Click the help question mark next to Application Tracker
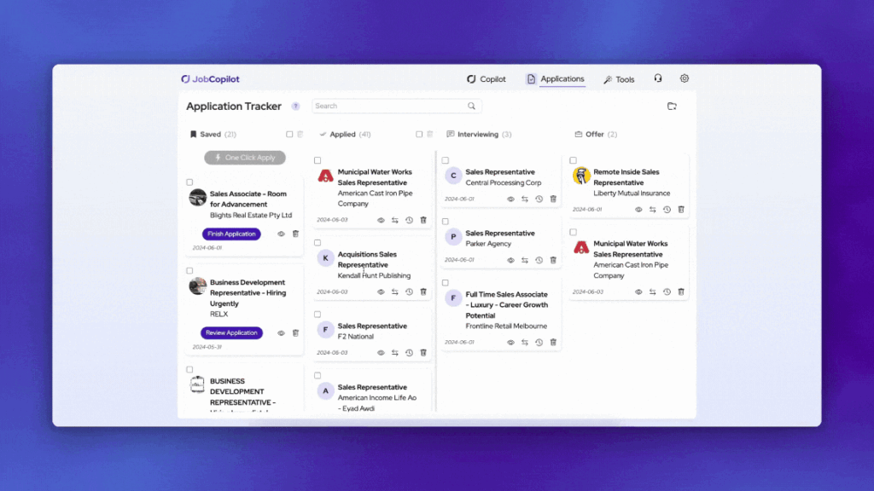 pyautogui.click(x=295, y=107)
